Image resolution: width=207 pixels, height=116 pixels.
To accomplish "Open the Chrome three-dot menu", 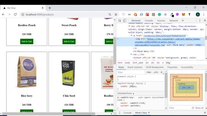I will click(204, 15).
